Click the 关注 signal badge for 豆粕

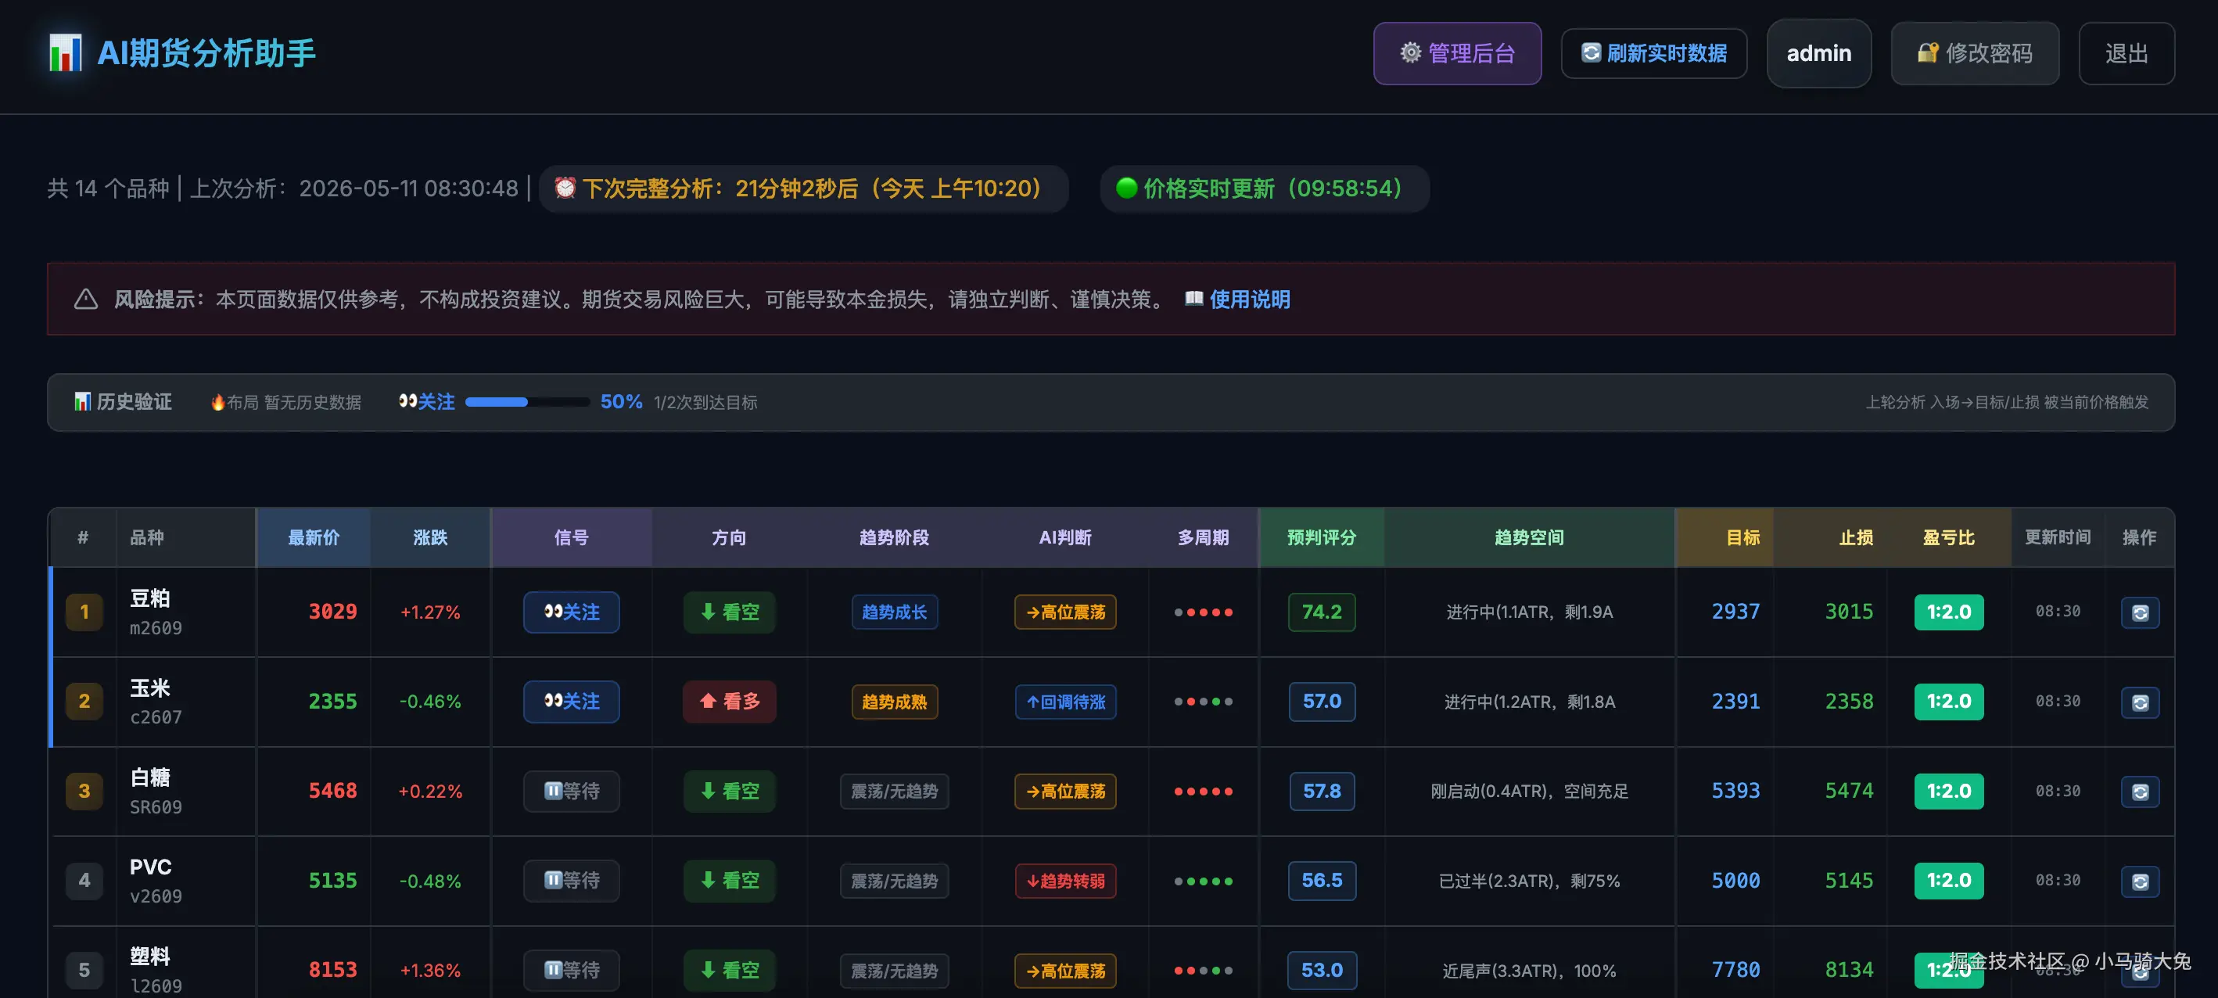571,612
